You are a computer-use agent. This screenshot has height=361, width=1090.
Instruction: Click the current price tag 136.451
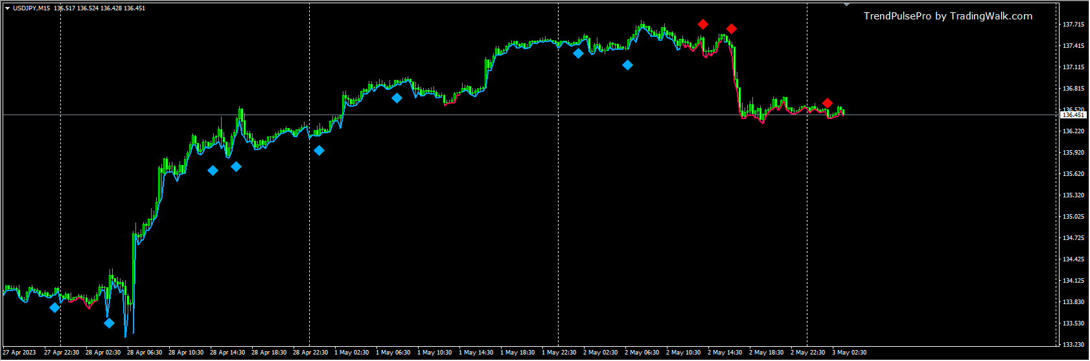[x=1073, y=115]
